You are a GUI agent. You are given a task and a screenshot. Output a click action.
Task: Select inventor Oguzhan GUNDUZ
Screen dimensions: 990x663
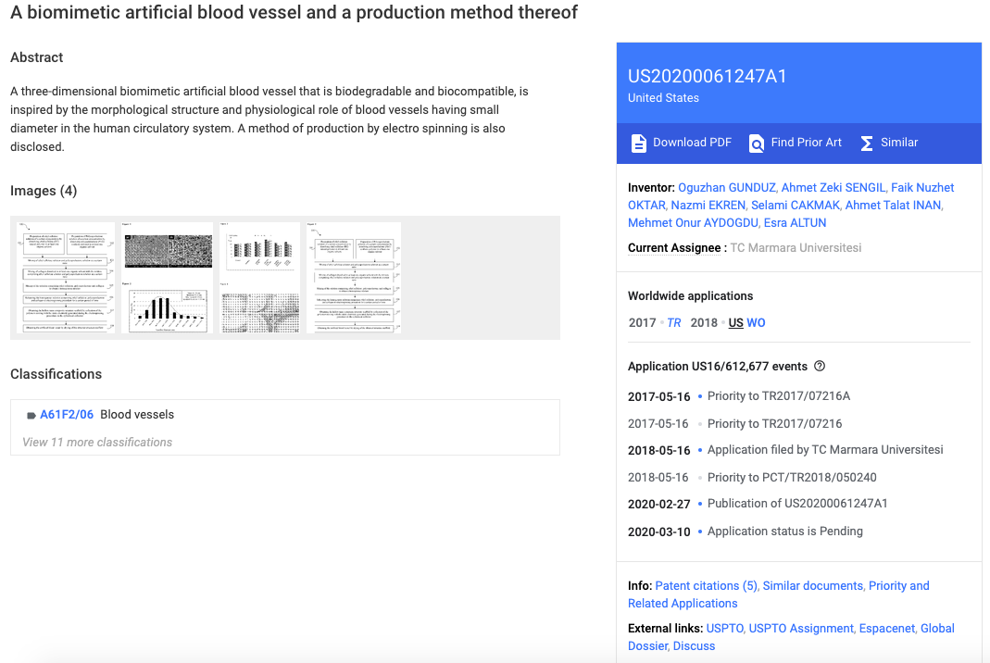click(726, 188)
